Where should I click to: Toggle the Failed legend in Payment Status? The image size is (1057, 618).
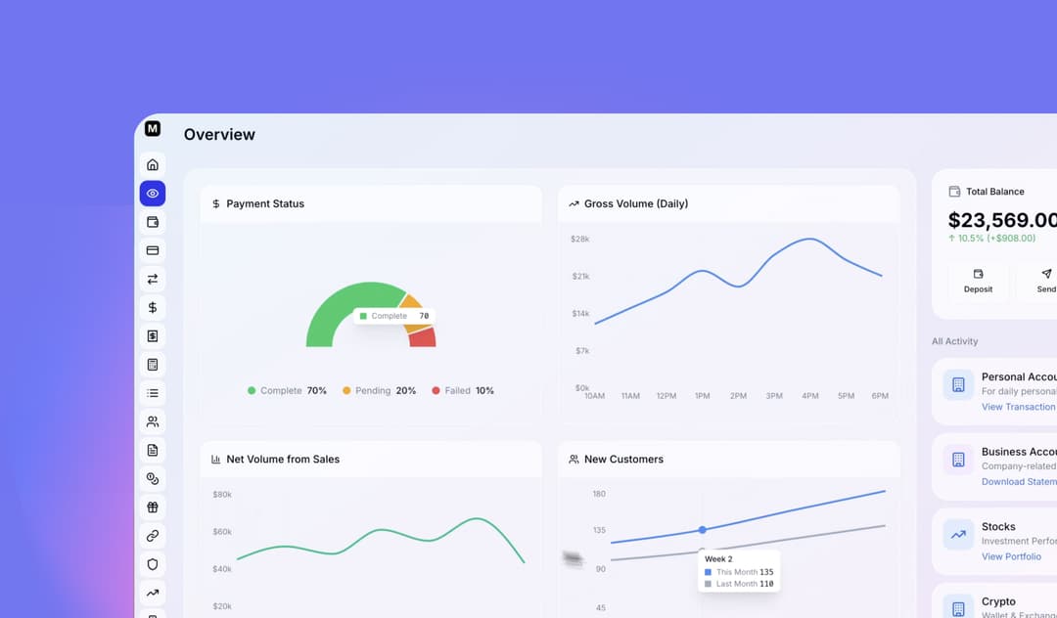point(463,390)
